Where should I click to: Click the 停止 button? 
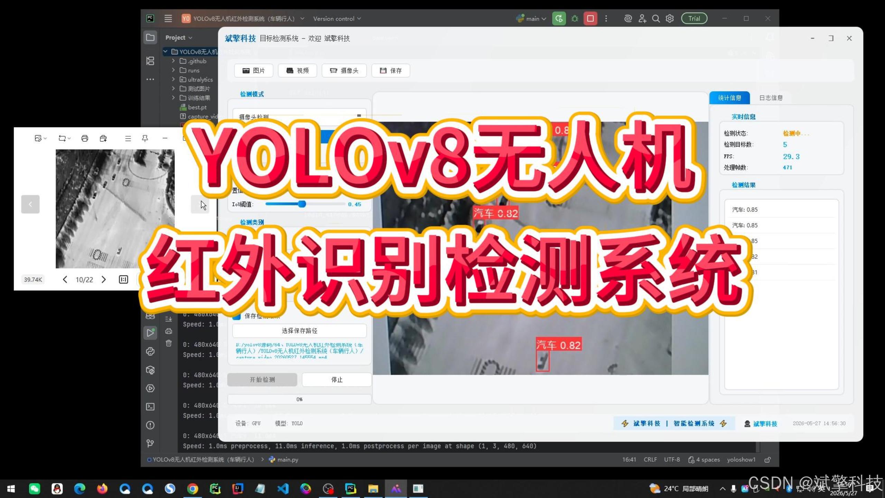click(x=337, y=380)
